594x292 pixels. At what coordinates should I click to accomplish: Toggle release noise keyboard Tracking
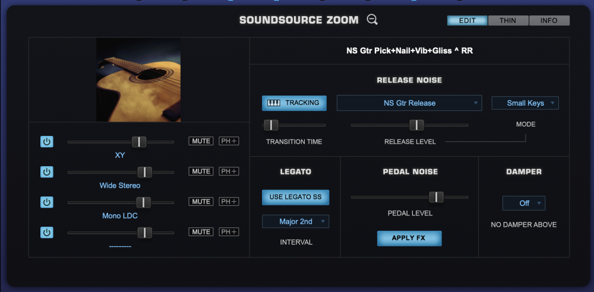pyautogui.click(x=294, y=103)
